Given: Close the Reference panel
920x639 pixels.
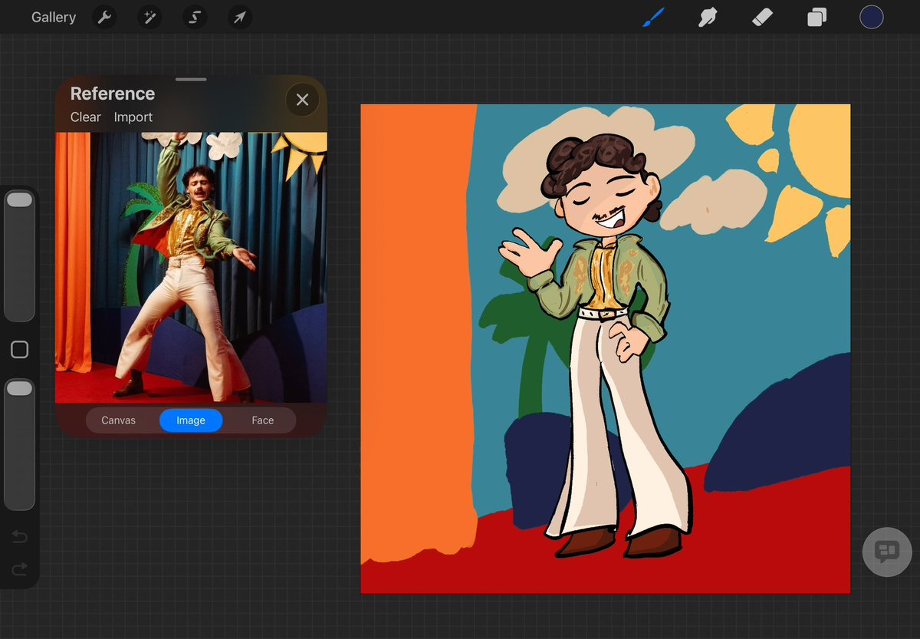Looking at the screenshot, I should pos(302,100).
